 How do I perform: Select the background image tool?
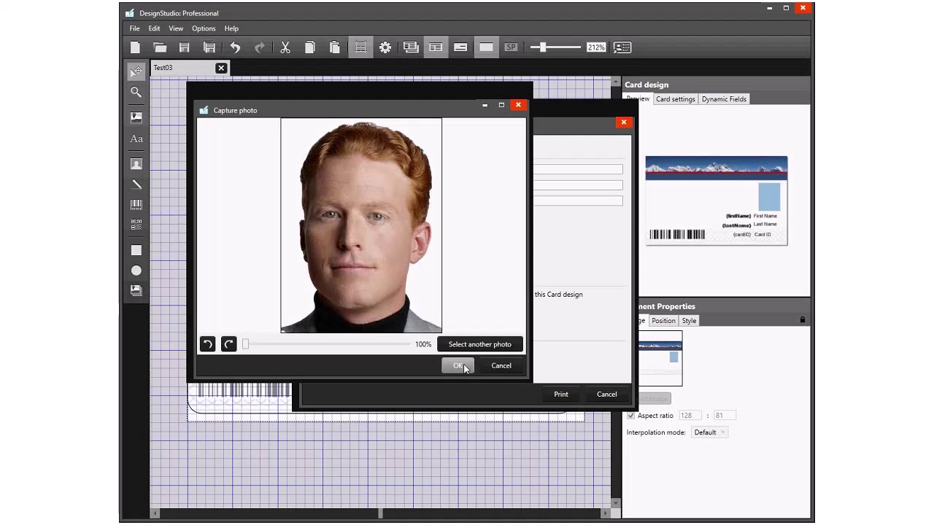[x=136, y=290]
